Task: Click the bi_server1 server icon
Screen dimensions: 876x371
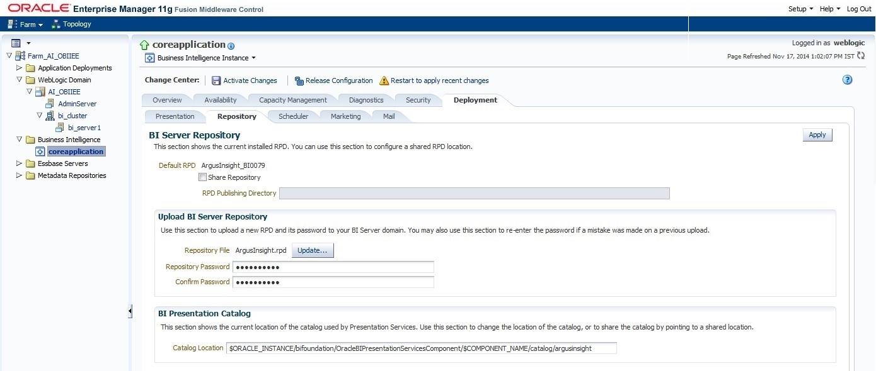Action: [61, 128]
